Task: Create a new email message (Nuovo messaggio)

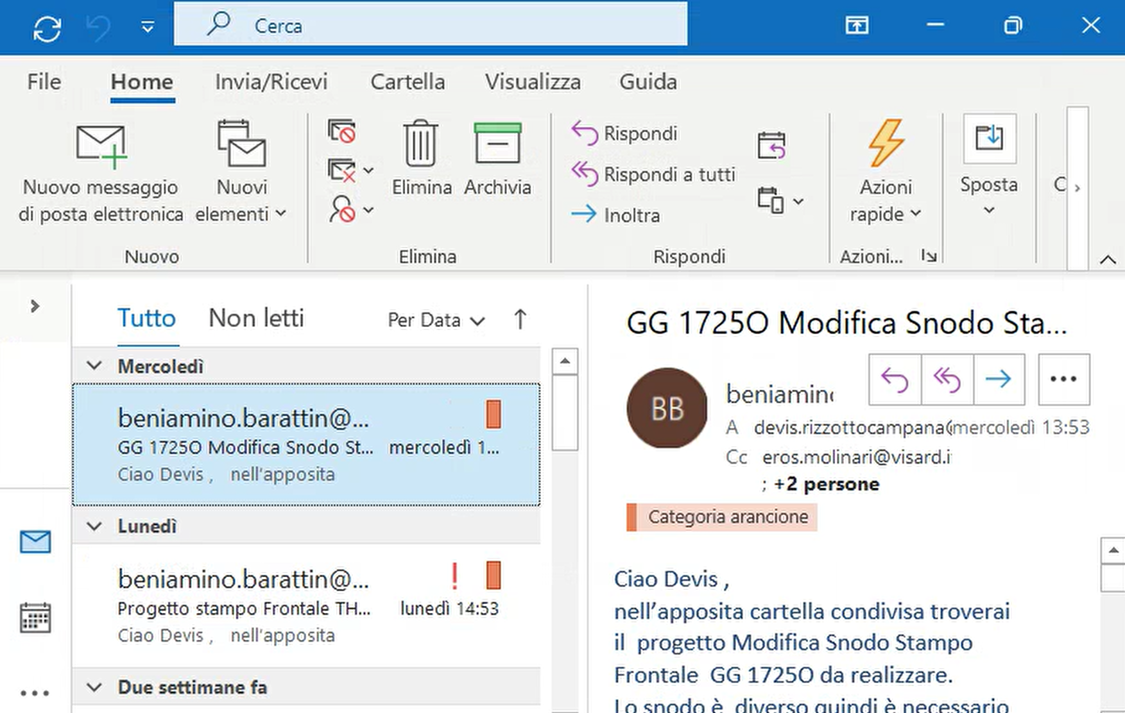Action: pyautogui.click(x=101, y=171)
